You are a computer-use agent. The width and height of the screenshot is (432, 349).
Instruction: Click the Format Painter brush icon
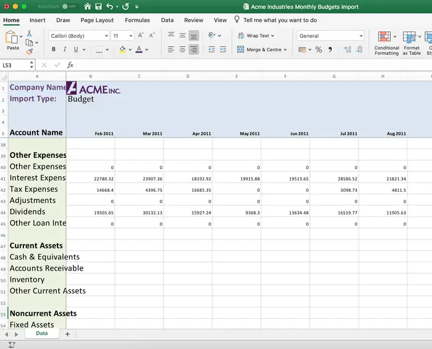tap(30, 51)
